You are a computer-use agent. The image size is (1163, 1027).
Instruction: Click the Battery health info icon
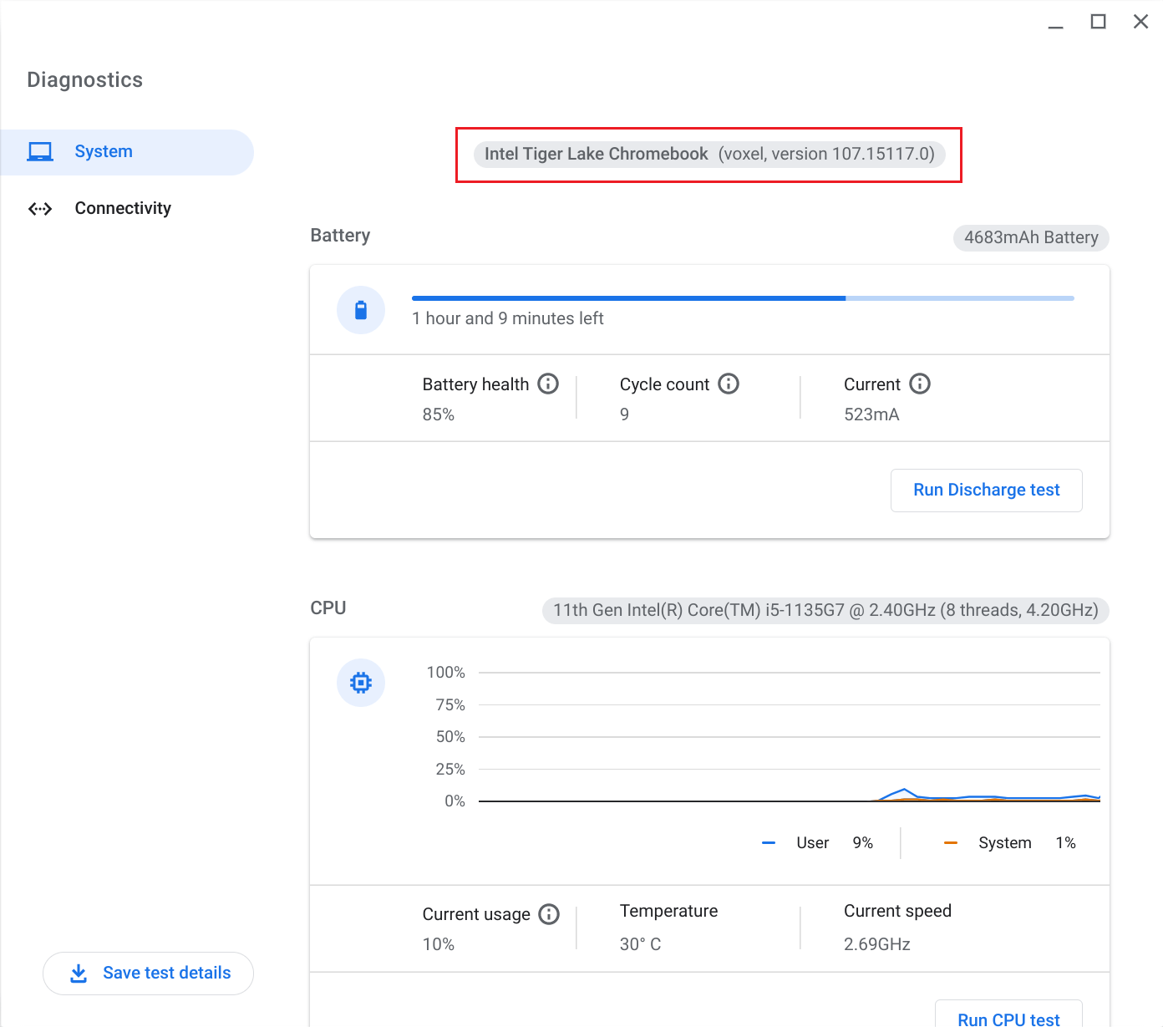click(x=548, y=384)
